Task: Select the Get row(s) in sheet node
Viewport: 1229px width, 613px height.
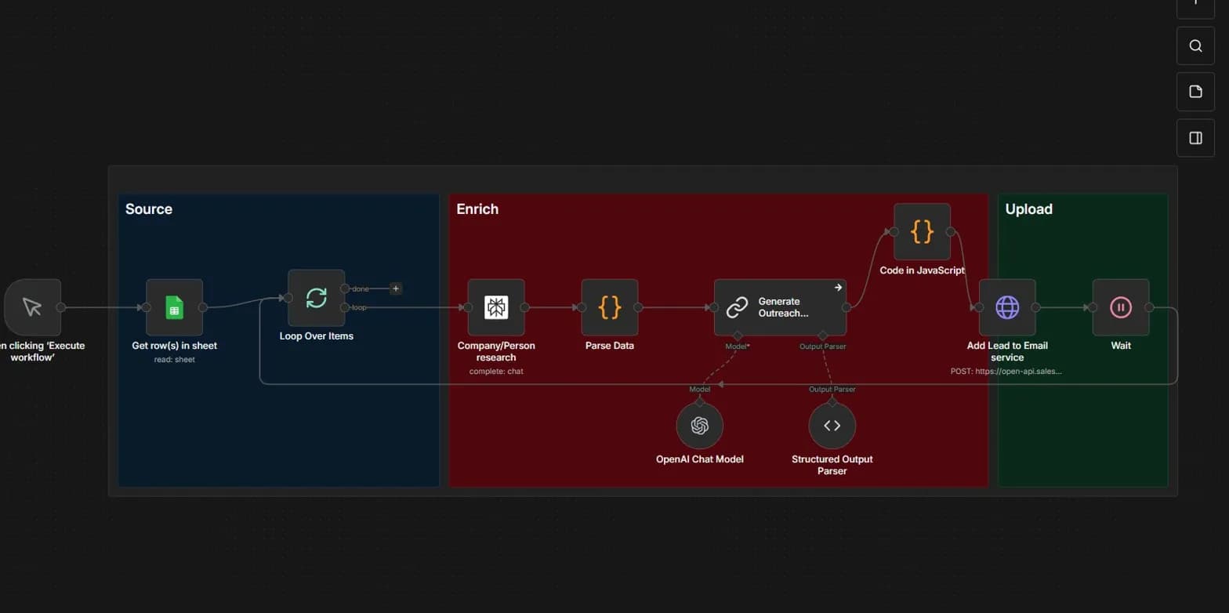Action: [174, 307]
